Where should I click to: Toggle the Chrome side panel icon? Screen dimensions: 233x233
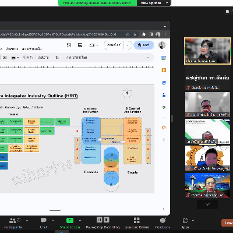[x=151, y=34]
